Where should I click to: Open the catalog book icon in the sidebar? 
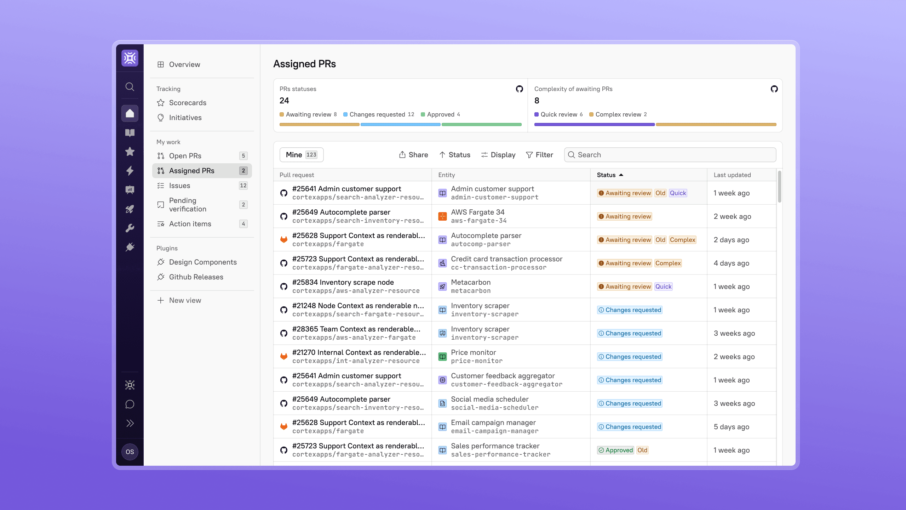[130, 133]
